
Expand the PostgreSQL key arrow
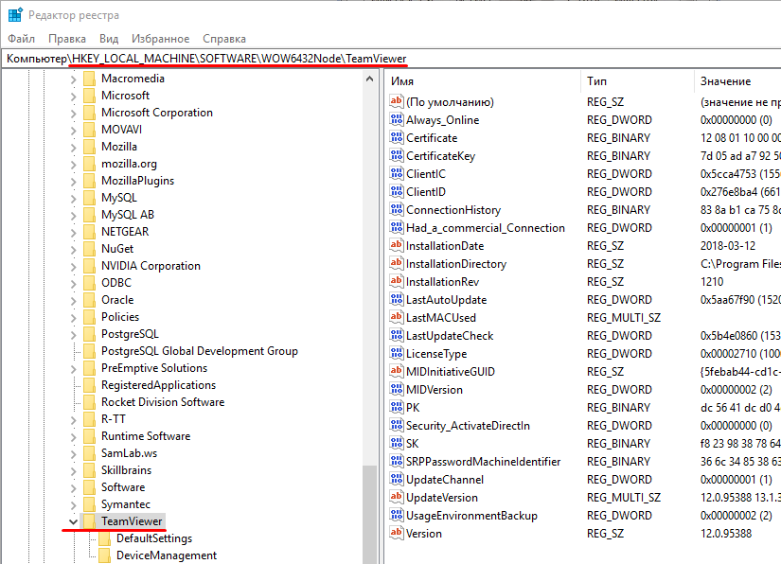coord(73,334)
